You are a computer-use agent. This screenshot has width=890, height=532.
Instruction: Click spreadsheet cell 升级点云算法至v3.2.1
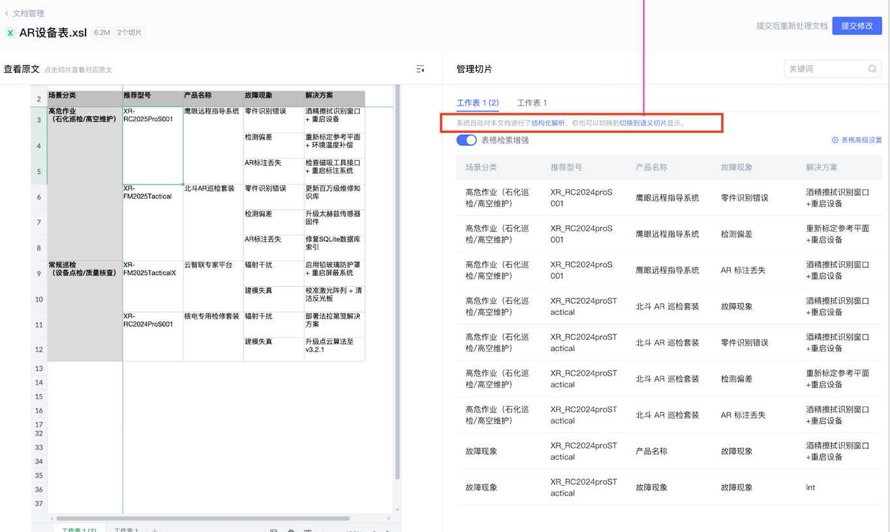point(335,349)
